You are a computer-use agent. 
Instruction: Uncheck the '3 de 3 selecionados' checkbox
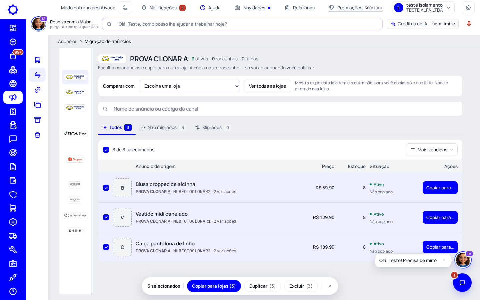click(x=106, y=150)
